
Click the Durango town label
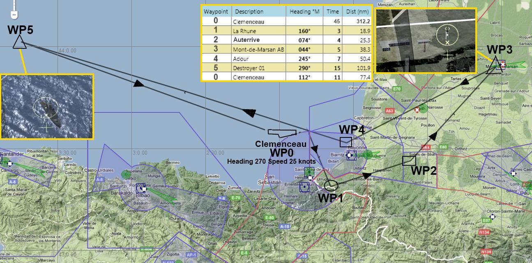[178, 219]
